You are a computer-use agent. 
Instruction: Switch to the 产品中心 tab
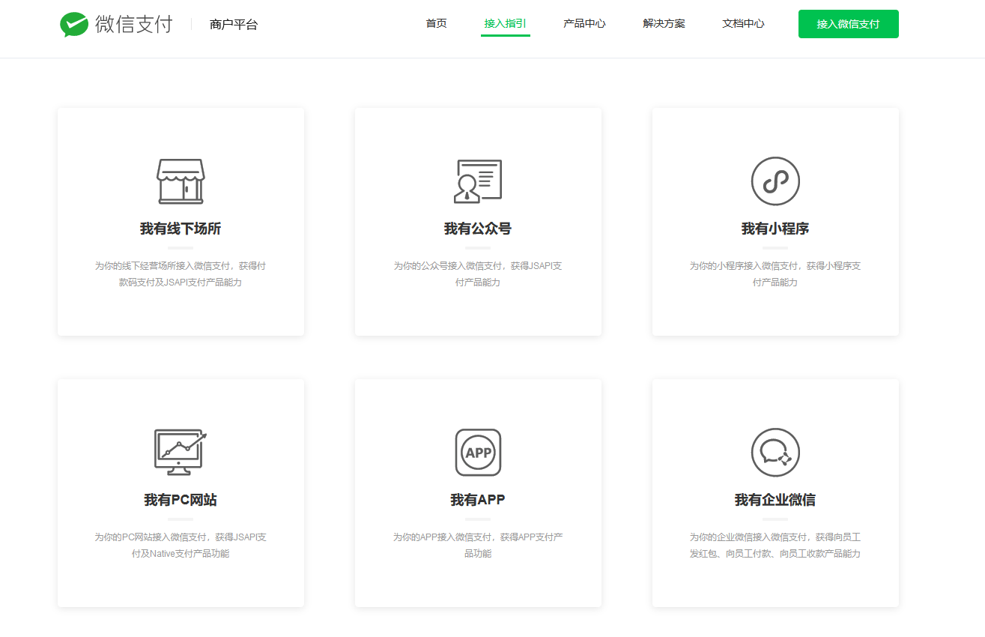[584, 23]
